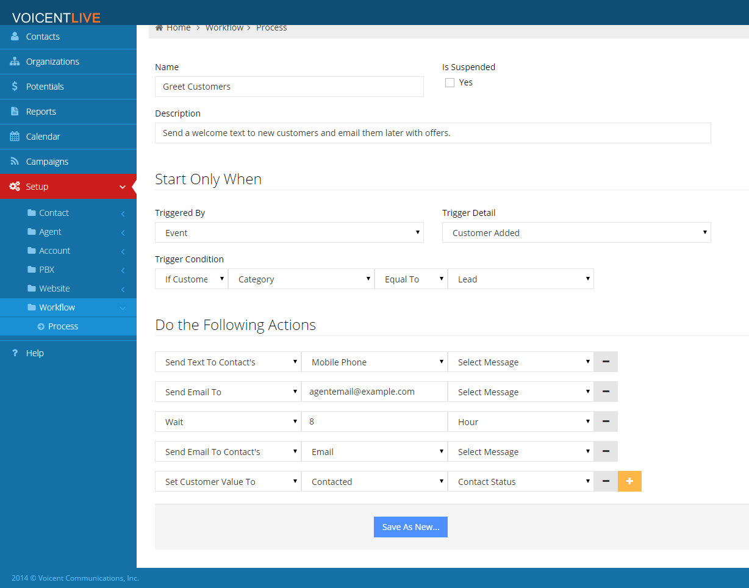Image resolution: width=749 pixels, height=588 pixels.
Task: Click the Save As New... button
Action: tap(410, 527)
